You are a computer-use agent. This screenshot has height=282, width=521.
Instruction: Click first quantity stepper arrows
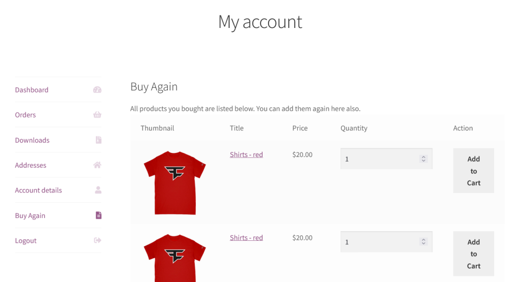click(423, 159)
